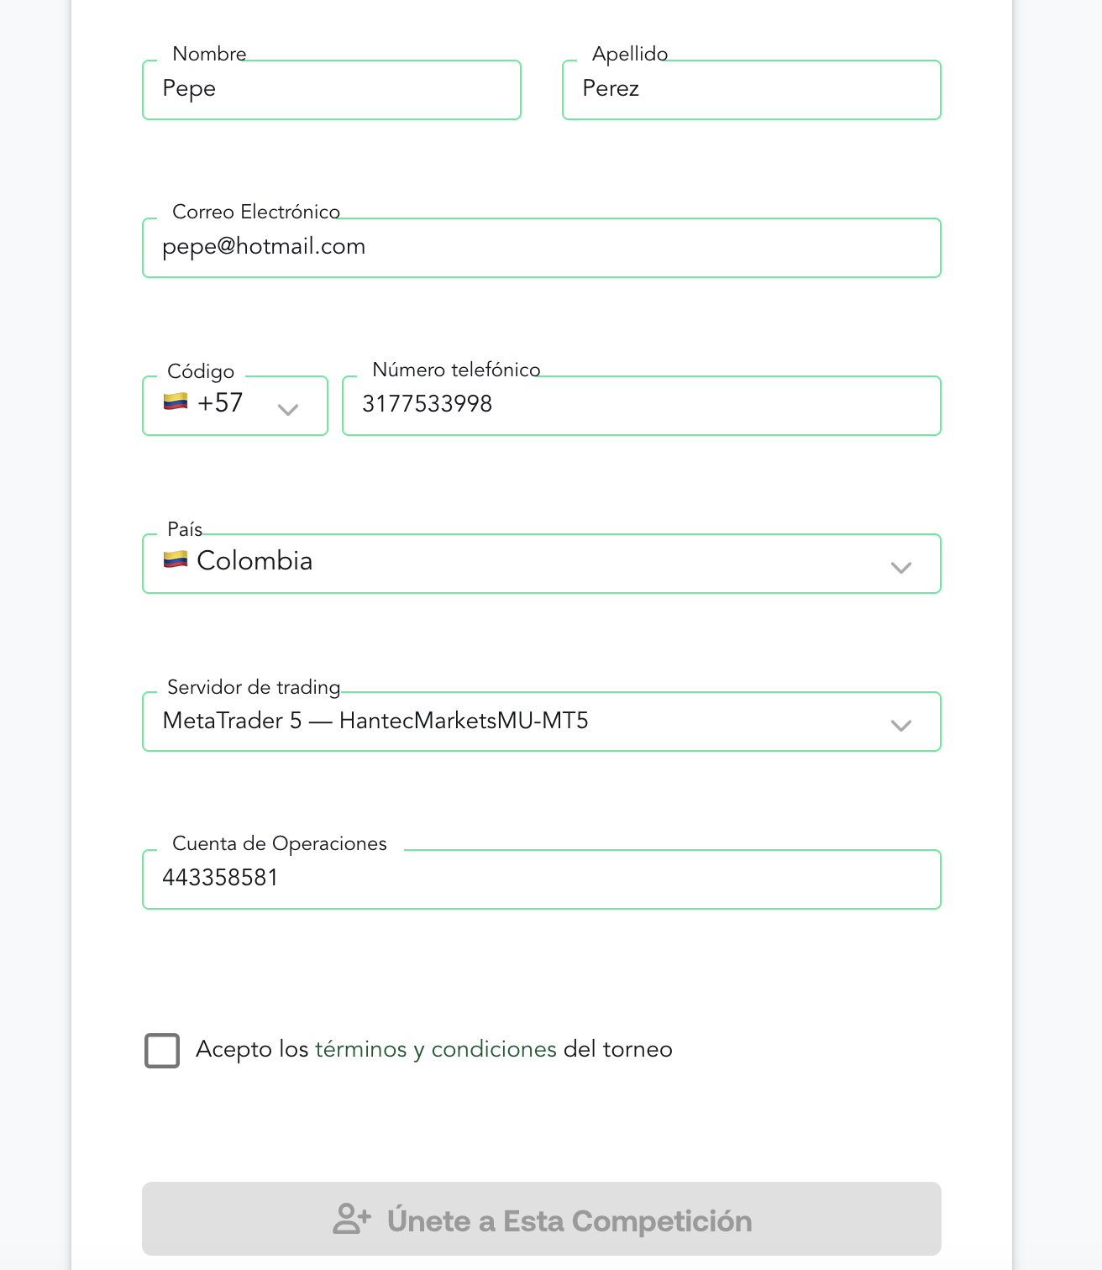Expand the Servidor de trading dropdown arrow

[x=901, y=726]
